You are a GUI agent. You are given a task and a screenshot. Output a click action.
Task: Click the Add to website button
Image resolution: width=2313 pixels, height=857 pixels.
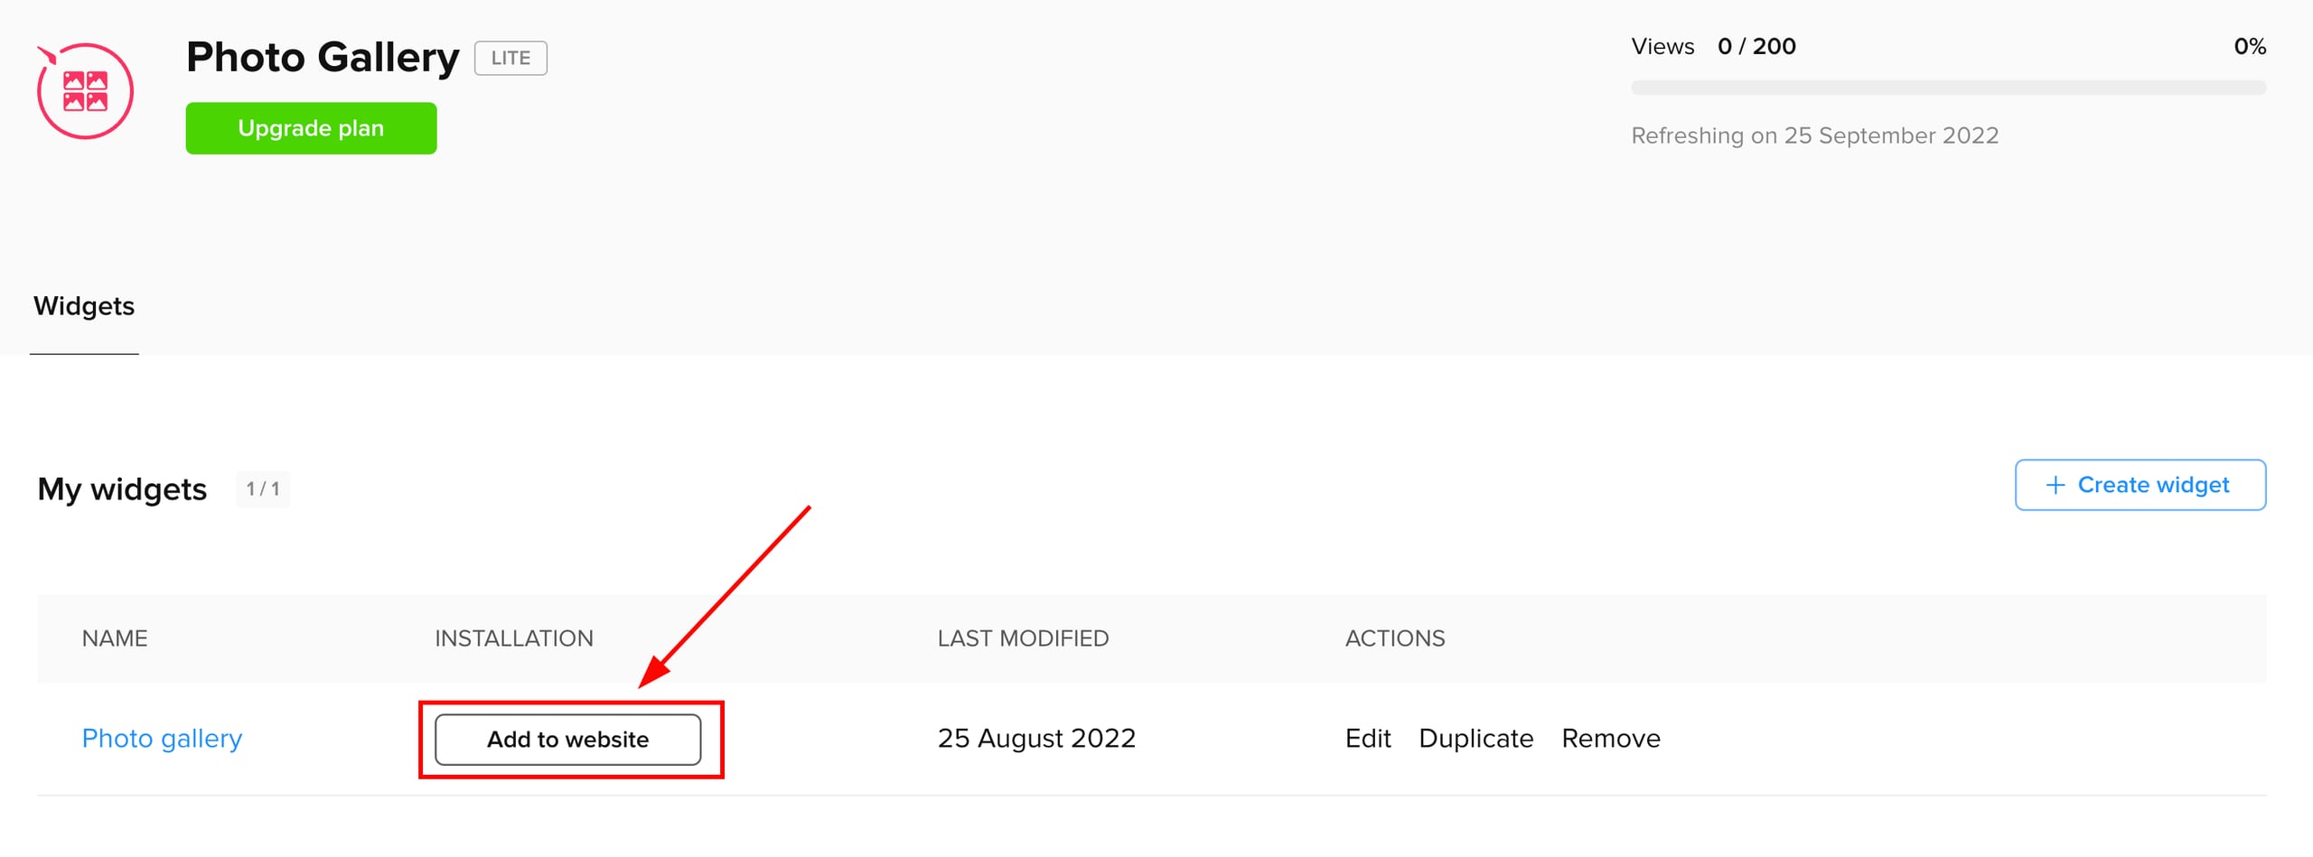pos(567,739)
